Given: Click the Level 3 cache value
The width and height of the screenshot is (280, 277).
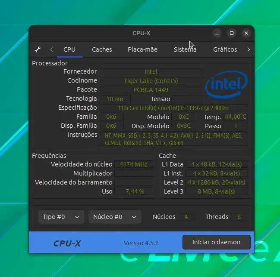Looking at the screenshot, I should pyautogui.click(x=217, y=191).
